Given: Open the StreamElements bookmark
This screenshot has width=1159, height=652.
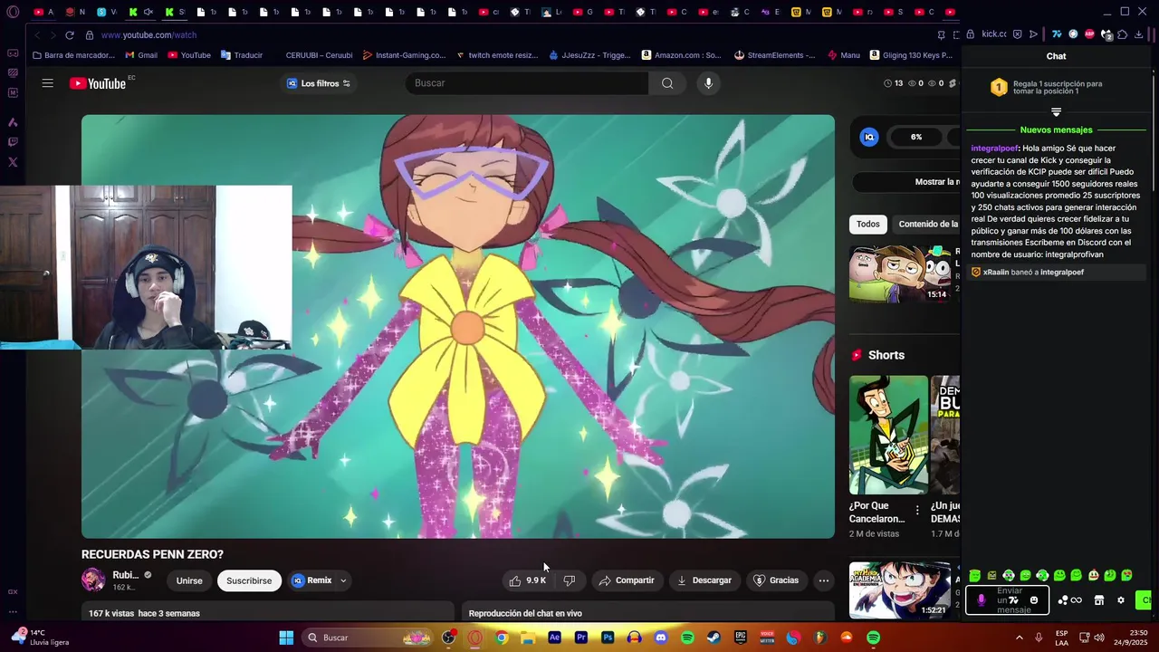Looking at the screenshot, I should pyautogui.click(x=774, y=55).
